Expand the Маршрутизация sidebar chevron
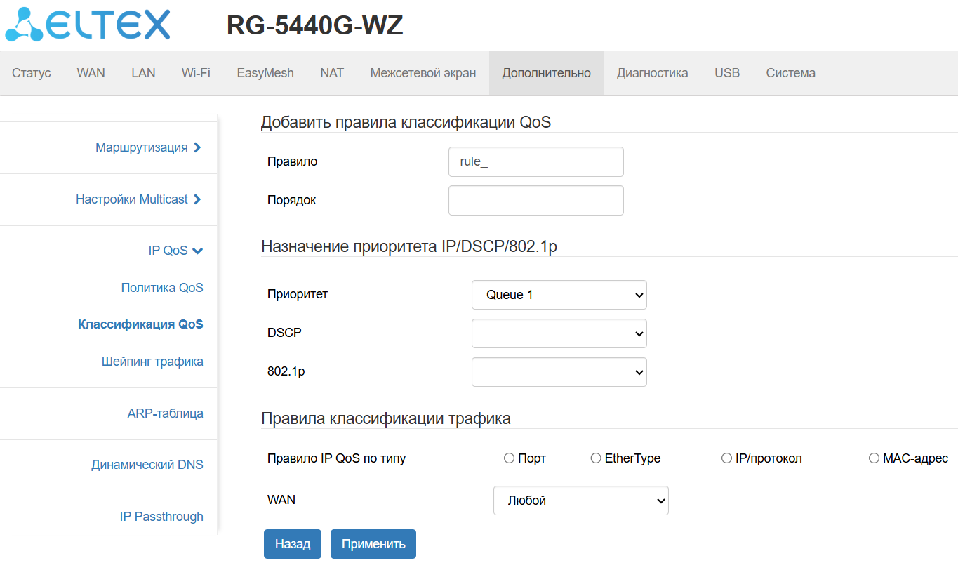958x570 pixels. coord(197,147)
